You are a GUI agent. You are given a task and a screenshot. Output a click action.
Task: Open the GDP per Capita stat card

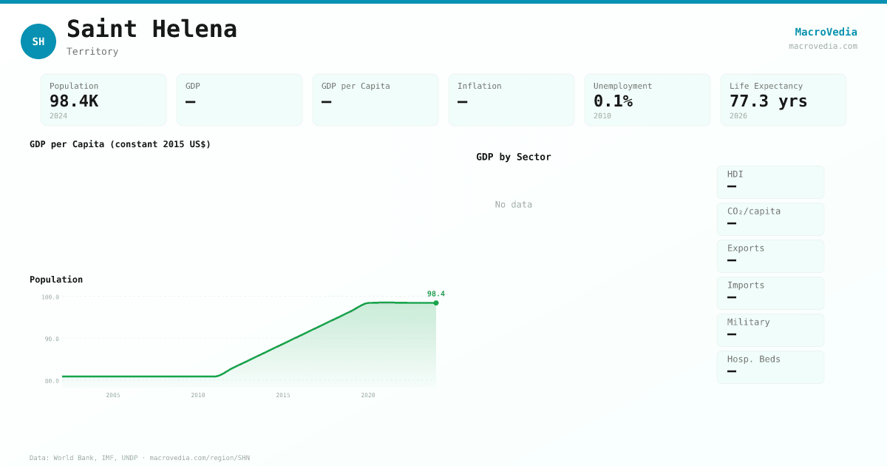(x=375, y=100)
